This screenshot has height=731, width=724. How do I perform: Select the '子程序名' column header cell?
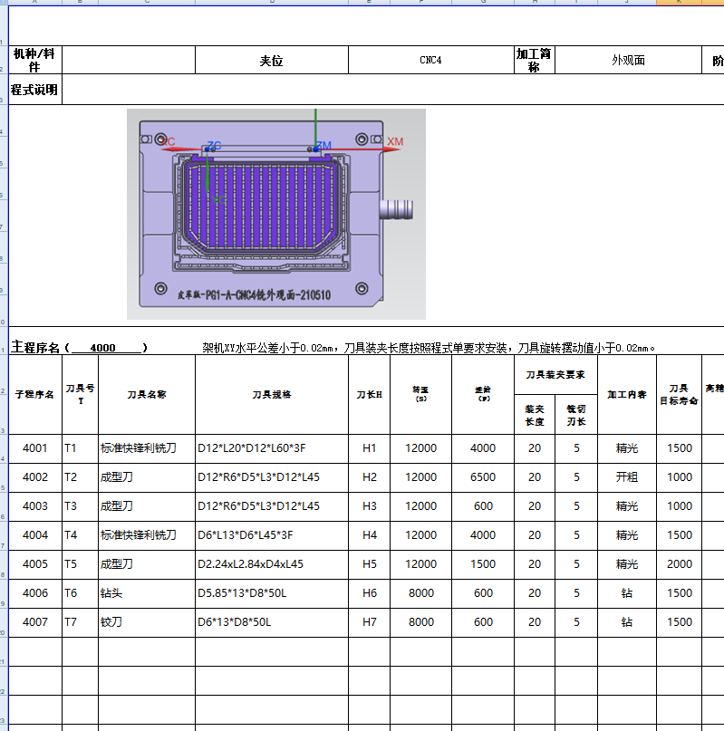click(x=35, y=395)
